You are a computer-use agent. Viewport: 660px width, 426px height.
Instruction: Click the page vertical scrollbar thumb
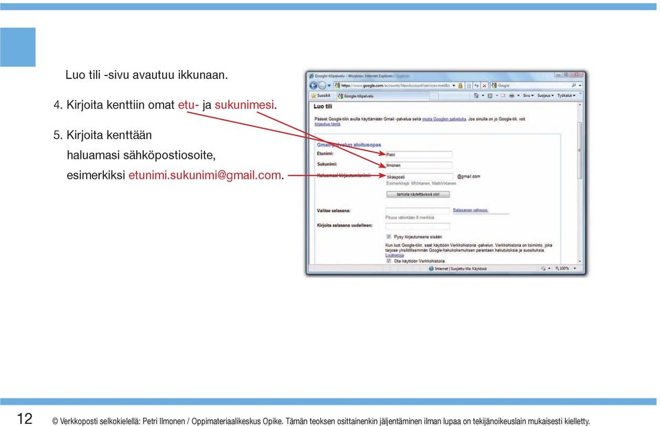click(x=580, y=150)
